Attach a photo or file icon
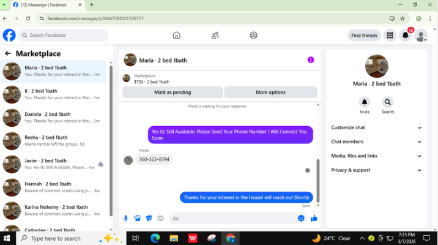 [x=137, y=218]
